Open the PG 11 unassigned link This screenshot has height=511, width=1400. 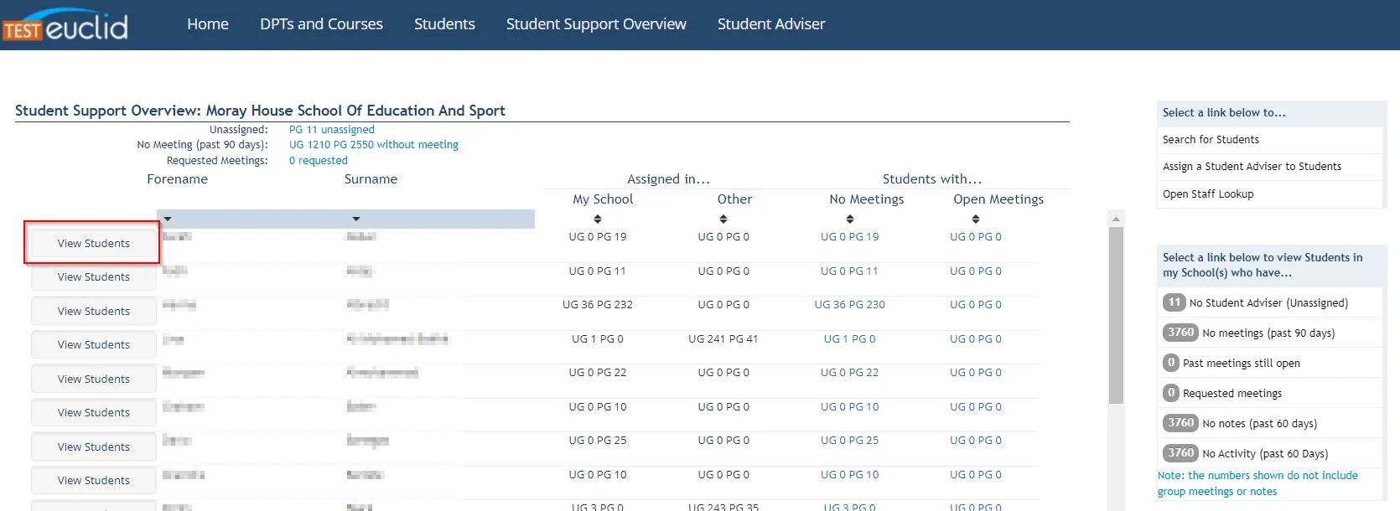click(x=332, y=130)
